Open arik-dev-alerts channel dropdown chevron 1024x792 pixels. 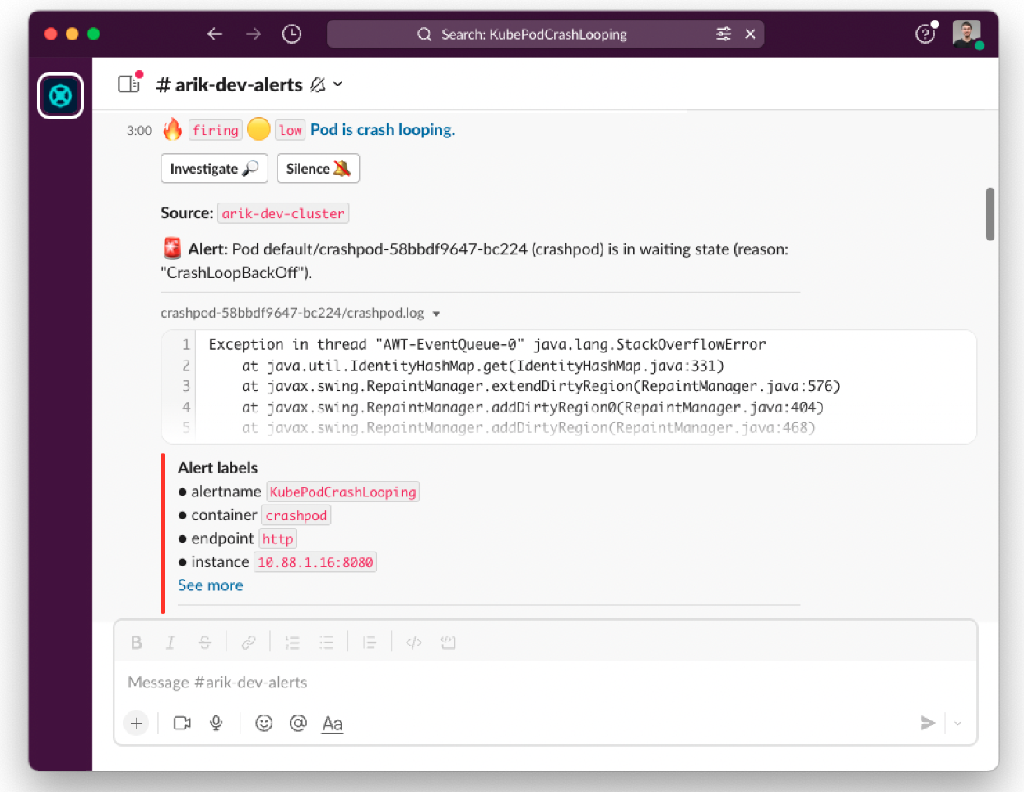338,84
